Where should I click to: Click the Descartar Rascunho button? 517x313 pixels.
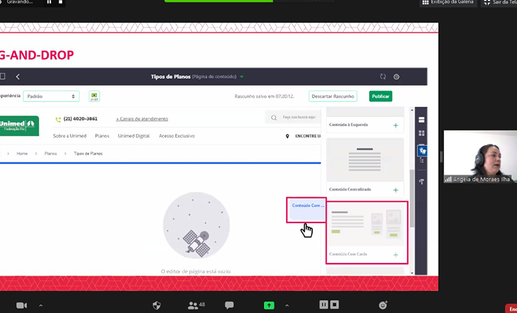point(333,96)
